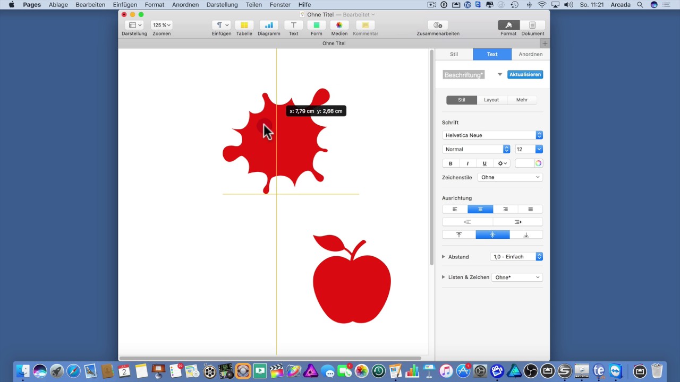This screenshot has height=382, width=680.
Task: Open the Ablage menu
Action: 58,5
